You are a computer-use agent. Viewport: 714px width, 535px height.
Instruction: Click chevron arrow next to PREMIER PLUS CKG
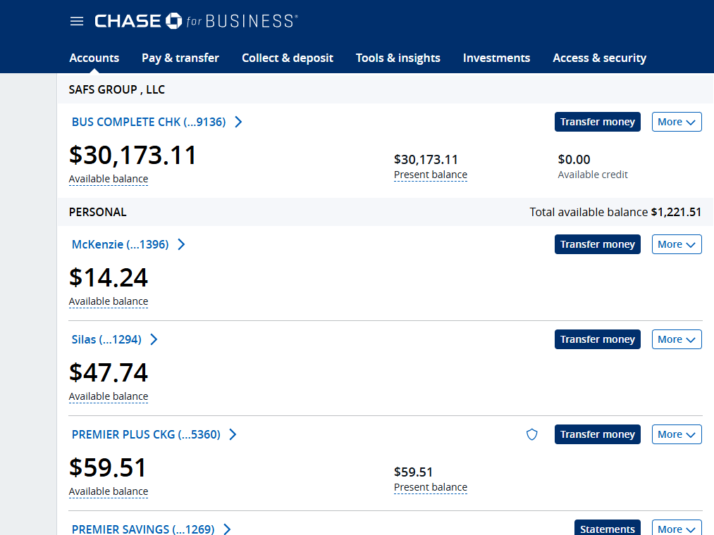coord(233,434)
